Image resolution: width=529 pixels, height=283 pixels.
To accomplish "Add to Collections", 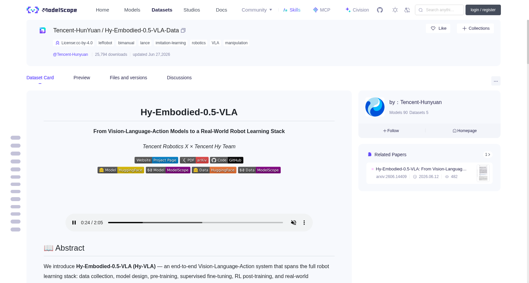I will coord(475,28).
